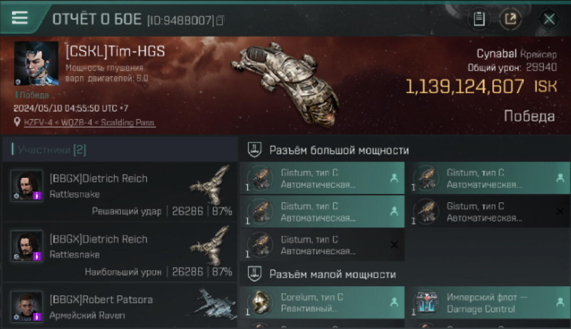Select Robert Patsora's participant entry
Image resolution: width=571 pixels, height=329 pixels.
pos(119,306)
